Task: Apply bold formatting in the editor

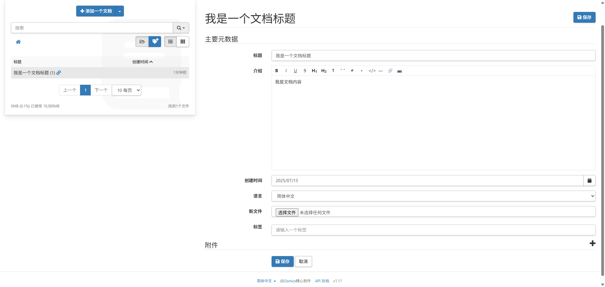Action: coord(277,71)
